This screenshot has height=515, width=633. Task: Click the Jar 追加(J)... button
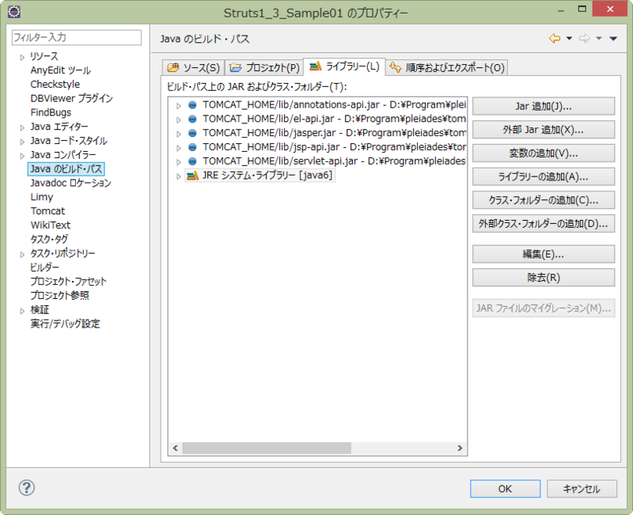(x=544, y=106)
